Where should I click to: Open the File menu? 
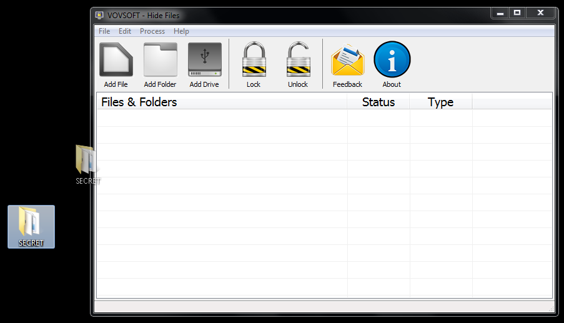click(104, 31)
